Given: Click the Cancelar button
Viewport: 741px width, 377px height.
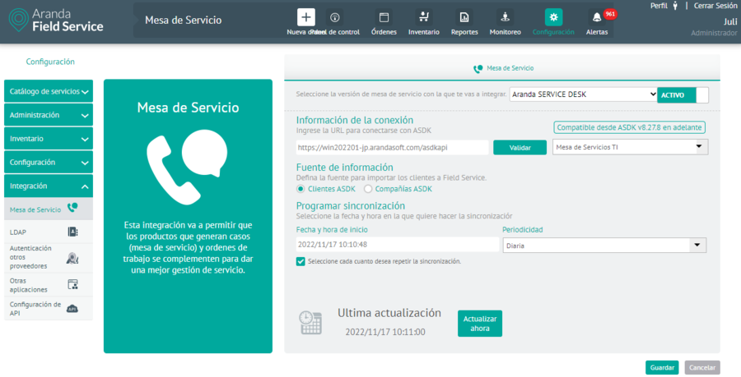Looking at the screenshot, I should (702, 368).
